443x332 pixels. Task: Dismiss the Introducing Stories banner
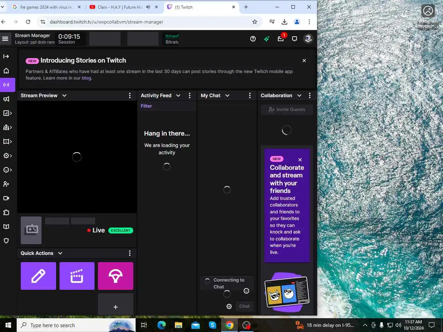[x=304, y=61]
